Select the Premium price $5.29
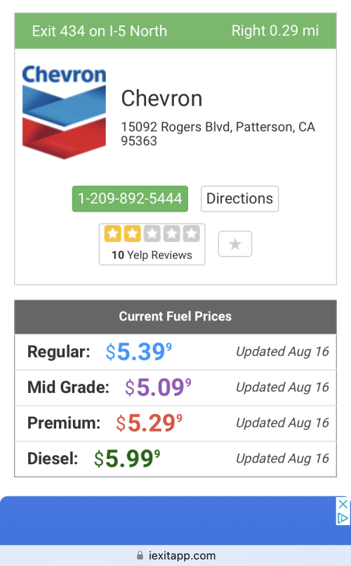 point(149,423)
